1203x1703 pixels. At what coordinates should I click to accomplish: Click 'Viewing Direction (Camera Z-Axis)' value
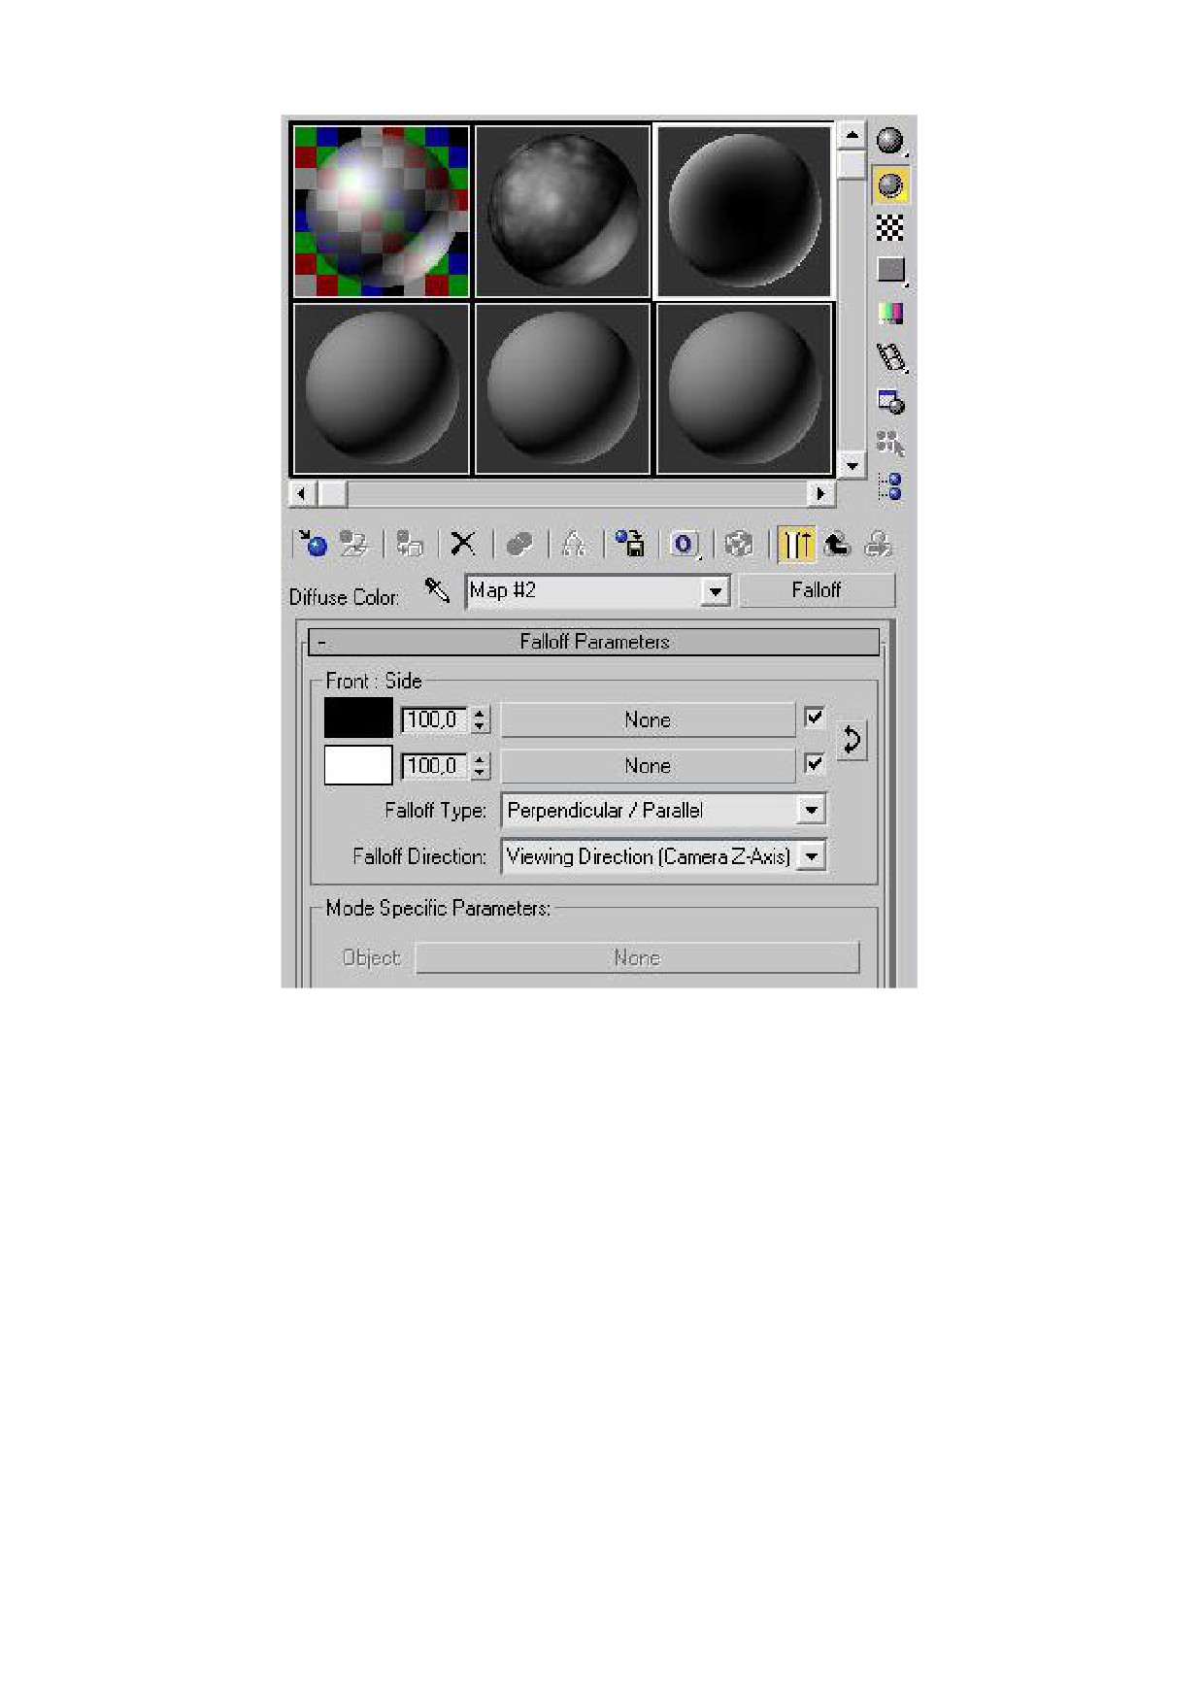pos(649,856)
